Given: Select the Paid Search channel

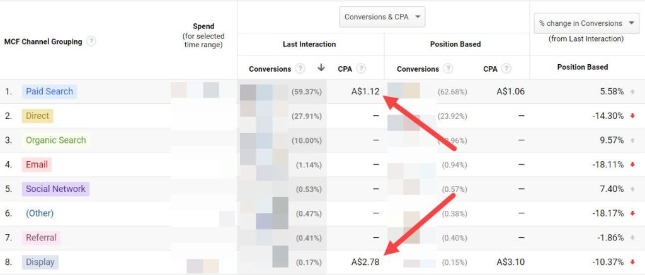Looking at the screenshot, I should pyautogui.click(x=49, y=91).
